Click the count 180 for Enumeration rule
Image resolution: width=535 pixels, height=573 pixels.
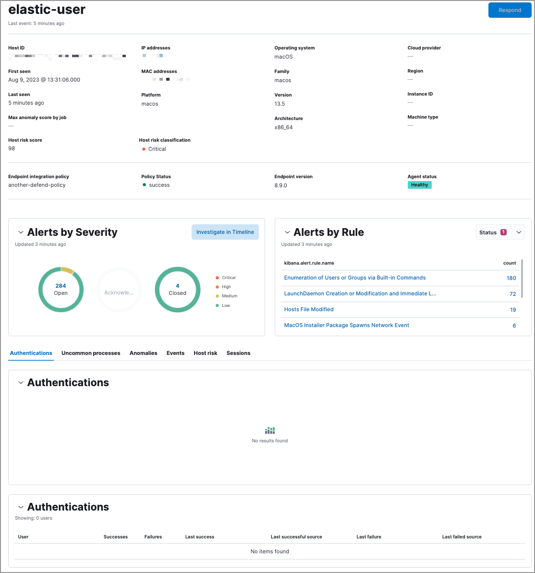511,278
